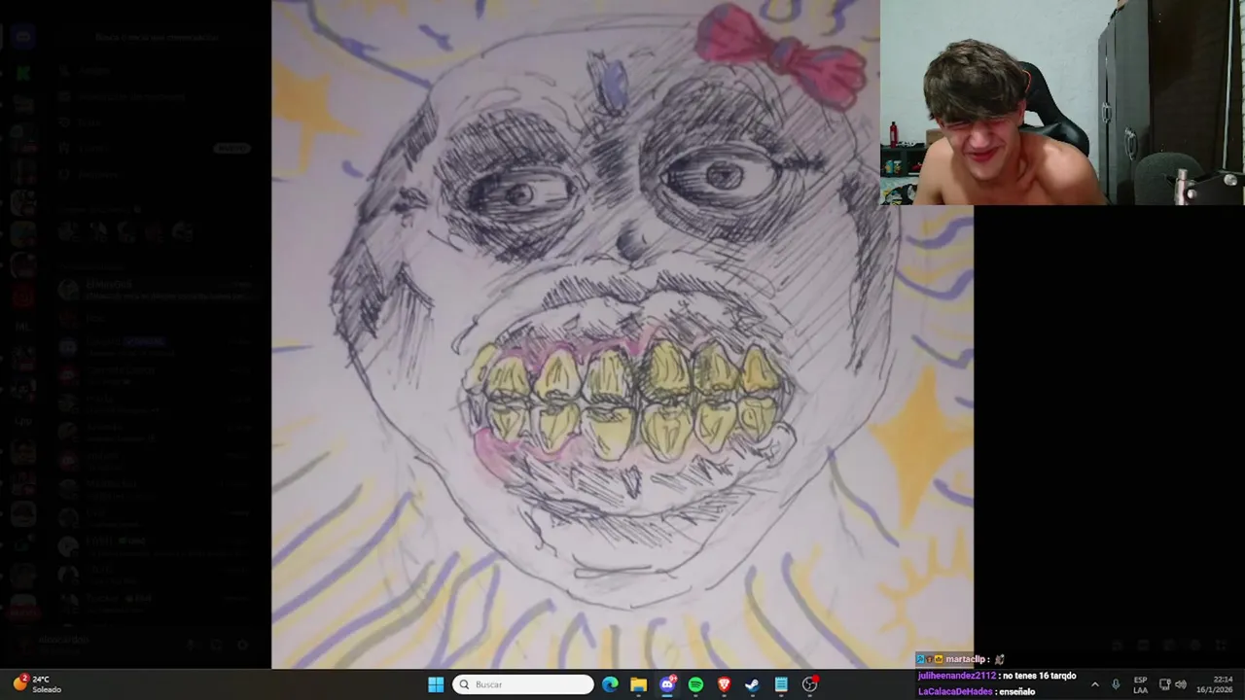This screenshot has height=700, width=1245.
Task: Open Brave browser from the taskbar
Action: pos(724,684)
